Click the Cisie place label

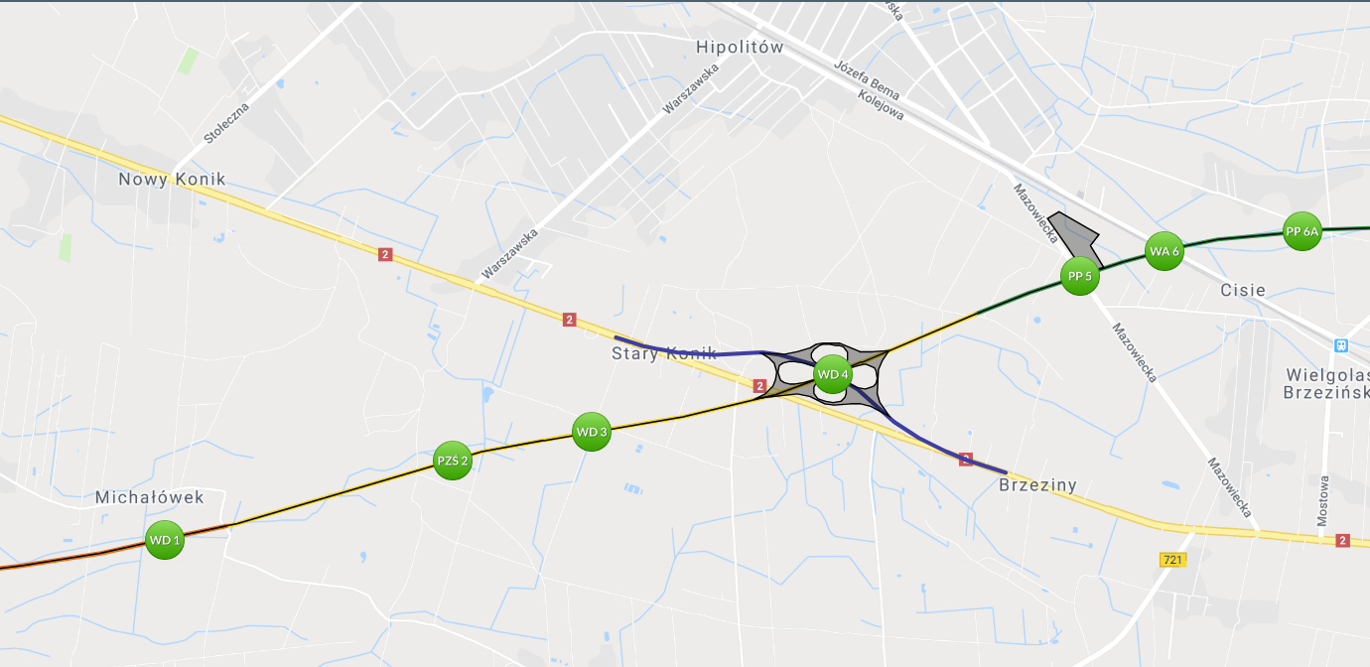click(1243, 290)
